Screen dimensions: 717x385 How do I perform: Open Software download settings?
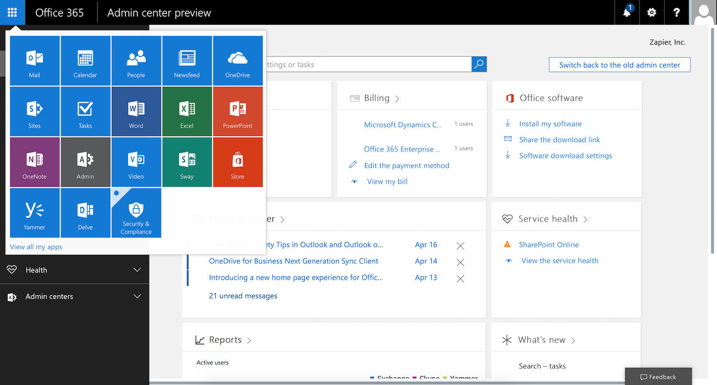(565, 156)
